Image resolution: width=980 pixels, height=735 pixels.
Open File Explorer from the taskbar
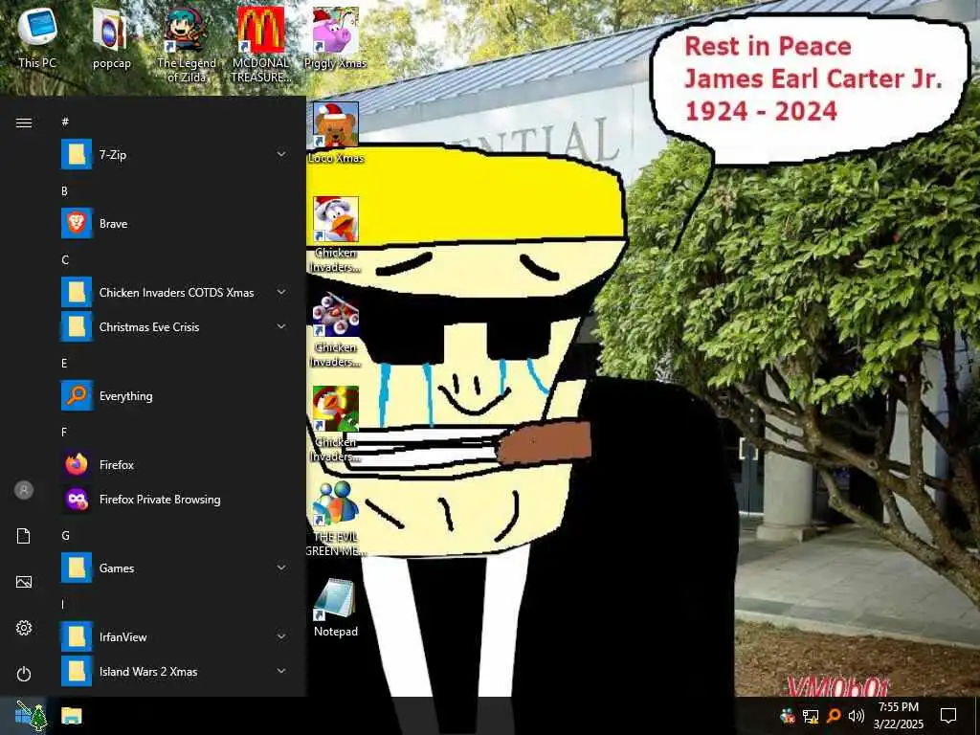[72, 716]
